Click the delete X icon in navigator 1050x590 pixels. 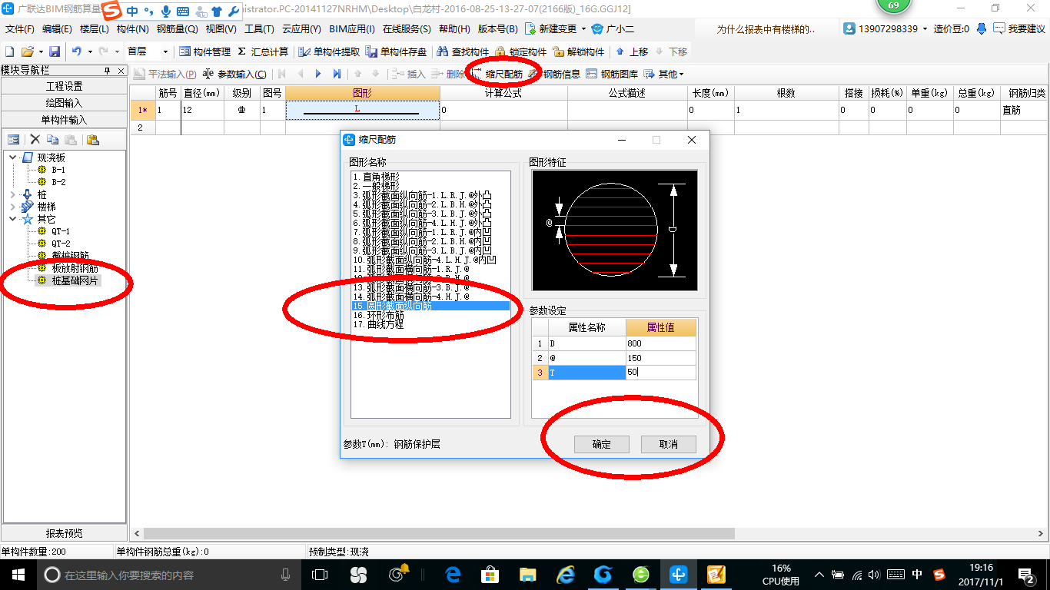(x=35, y=140)
